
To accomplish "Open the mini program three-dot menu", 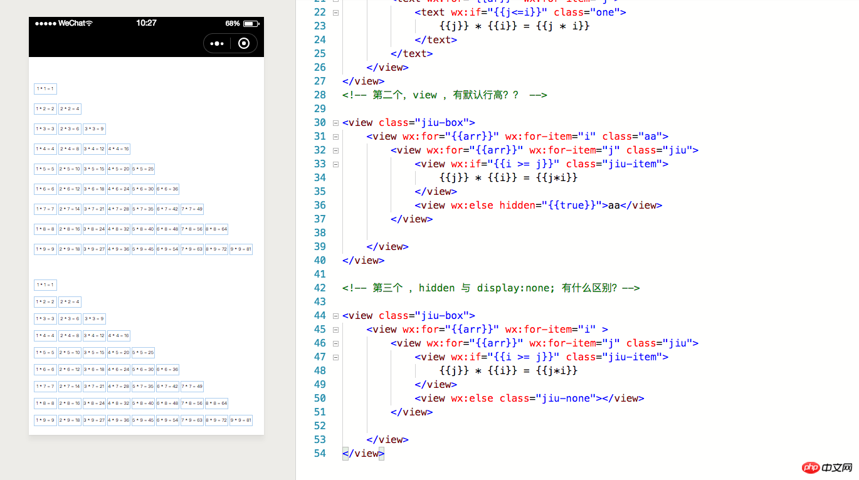I will pos(217,43).
